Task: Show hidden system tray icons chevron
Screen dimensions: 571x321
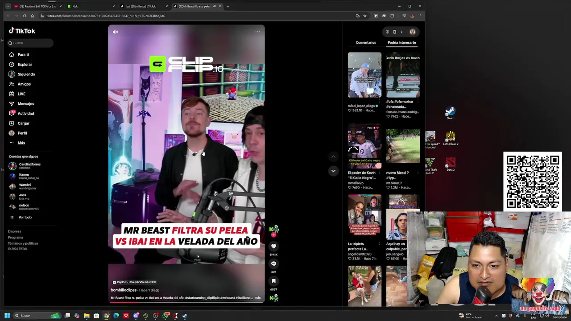Action: point(497,316)
